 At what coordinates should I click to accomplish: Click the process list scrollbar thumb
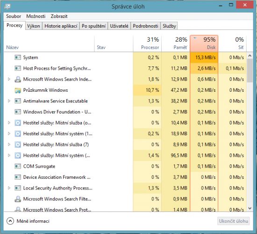(250, 71)
